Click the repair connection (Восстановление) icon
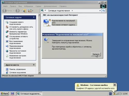Screen dimensions: 129x96 pyautogui.click(x=7, y=41)
